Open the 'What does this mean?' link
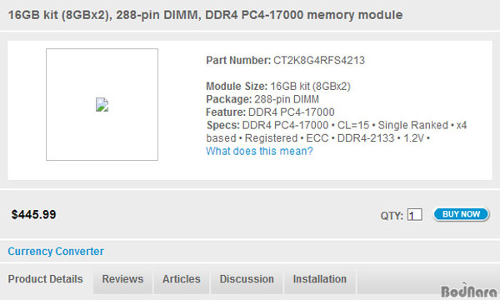Screen dimensions: 500x300 coord(259,151)
